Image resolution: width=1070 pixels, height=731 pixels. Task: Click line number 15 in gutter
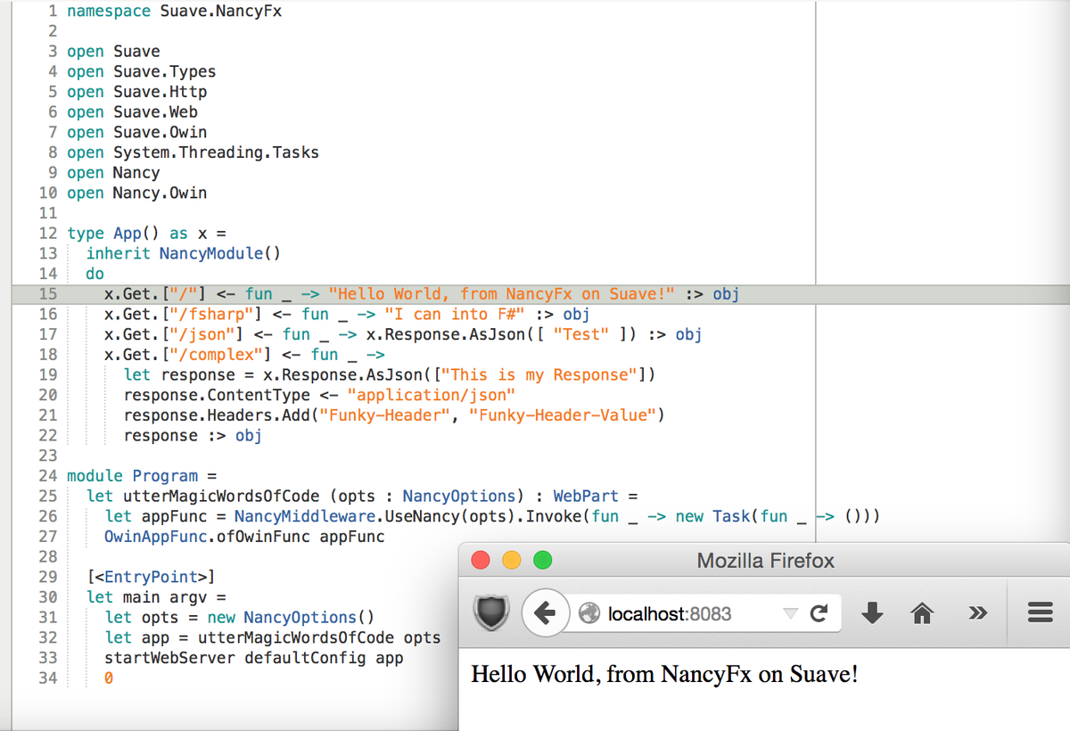(x=48, y=293)
